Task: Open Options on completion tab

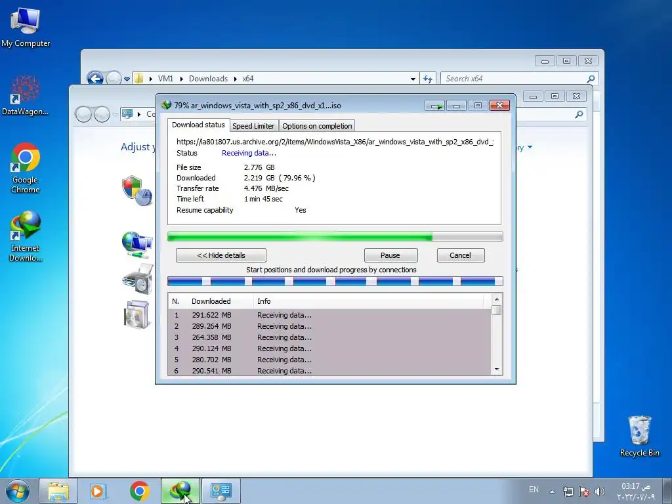Action: click(x=317, y=126)
